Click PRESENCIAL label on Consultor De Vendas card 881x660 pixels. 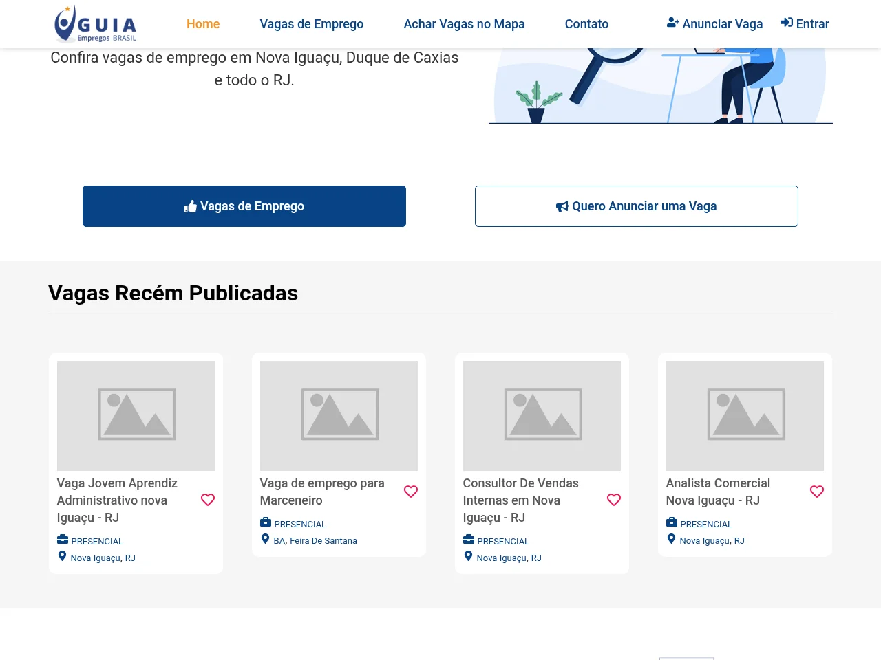pos(503,542)
